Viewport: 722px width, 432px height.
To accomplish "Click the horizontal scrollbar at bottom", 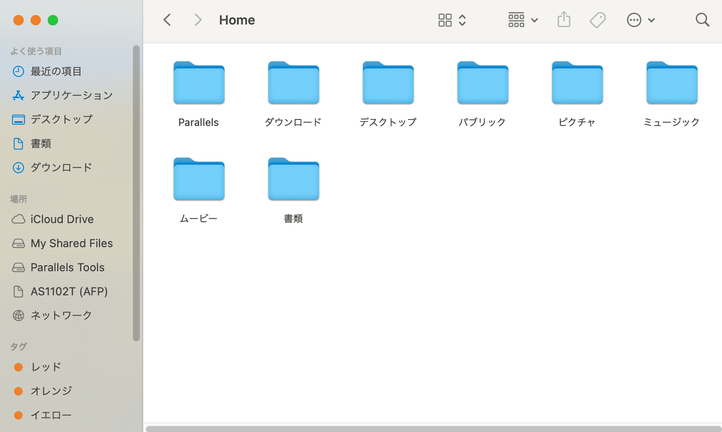I will 433,429.
